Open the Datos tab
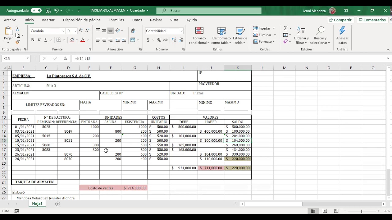 137,20
